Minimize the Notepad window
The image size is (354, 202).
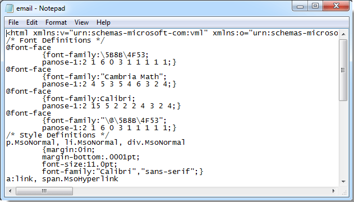(300, 6)
